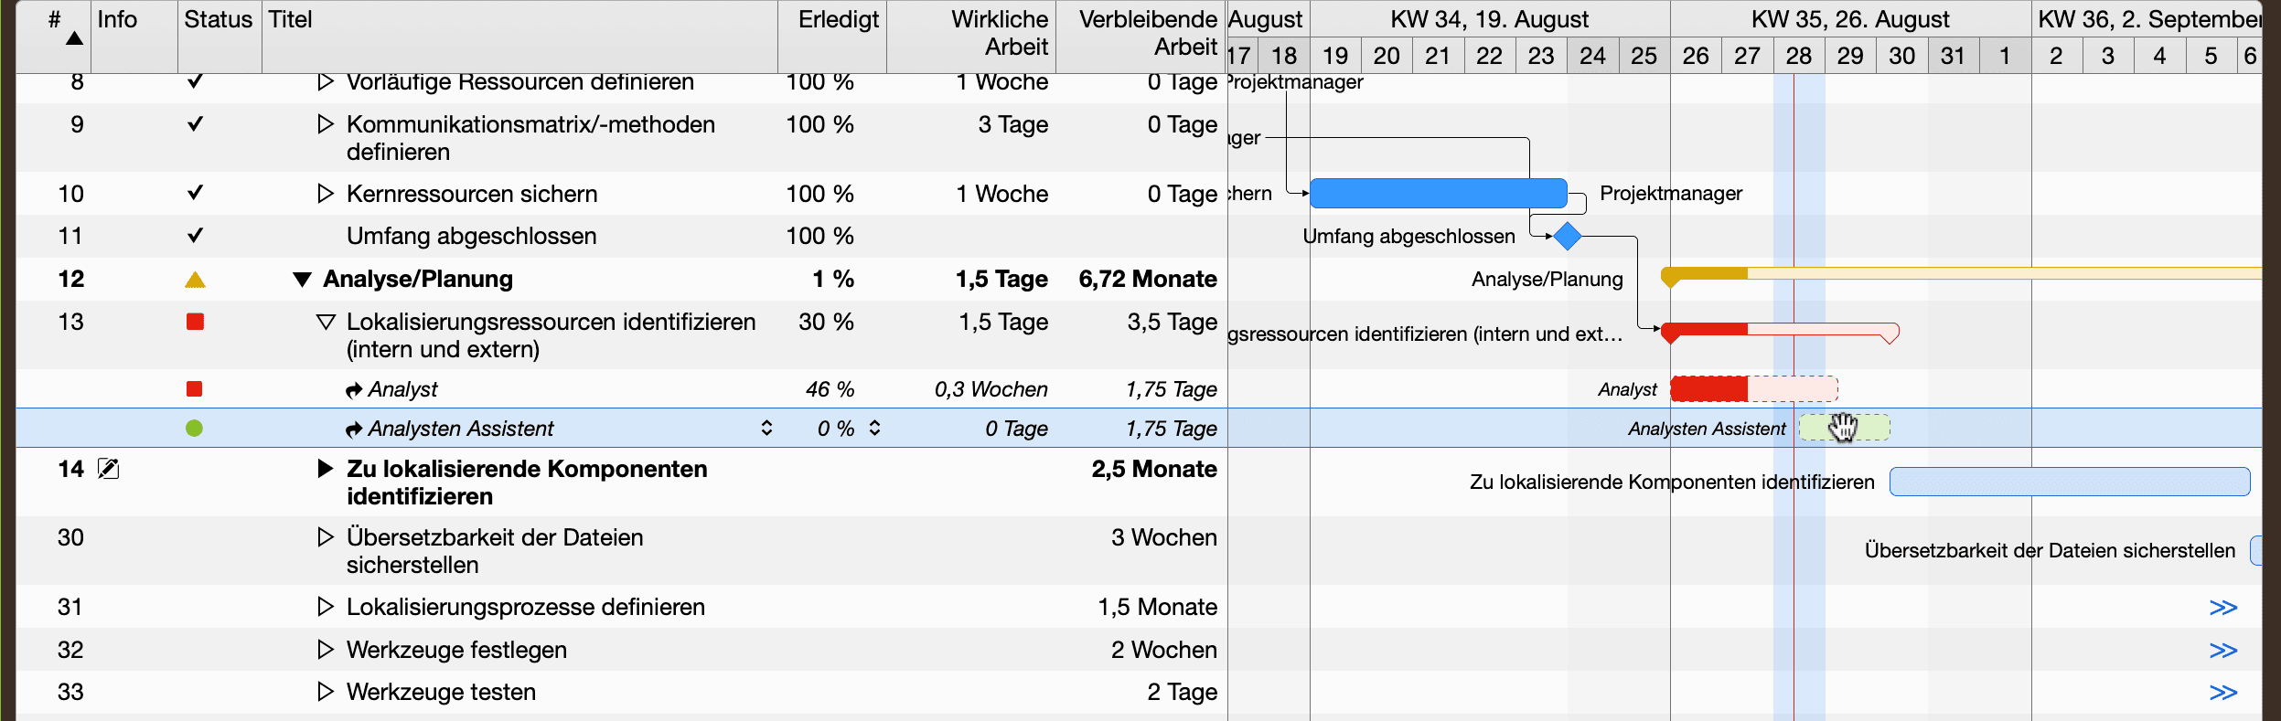Expand "Zu lokalisierende Komponenten identifizieren" disclosure triangle
The image size is (2281, 721).
326,469
